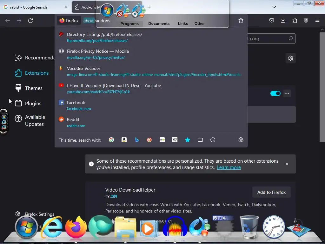Select the Documents tab in the overlay

pyautogui.click(x=159, y=24)
